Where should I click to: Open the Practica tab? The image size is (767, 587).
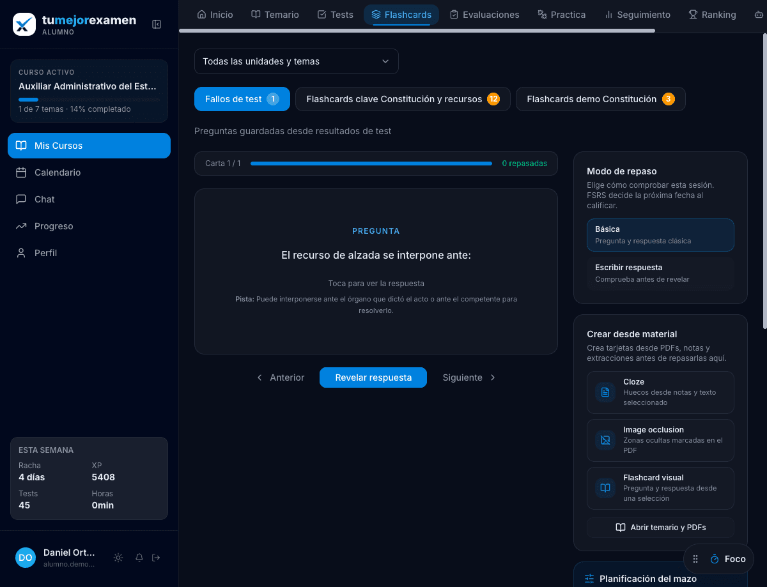[562, 15]
